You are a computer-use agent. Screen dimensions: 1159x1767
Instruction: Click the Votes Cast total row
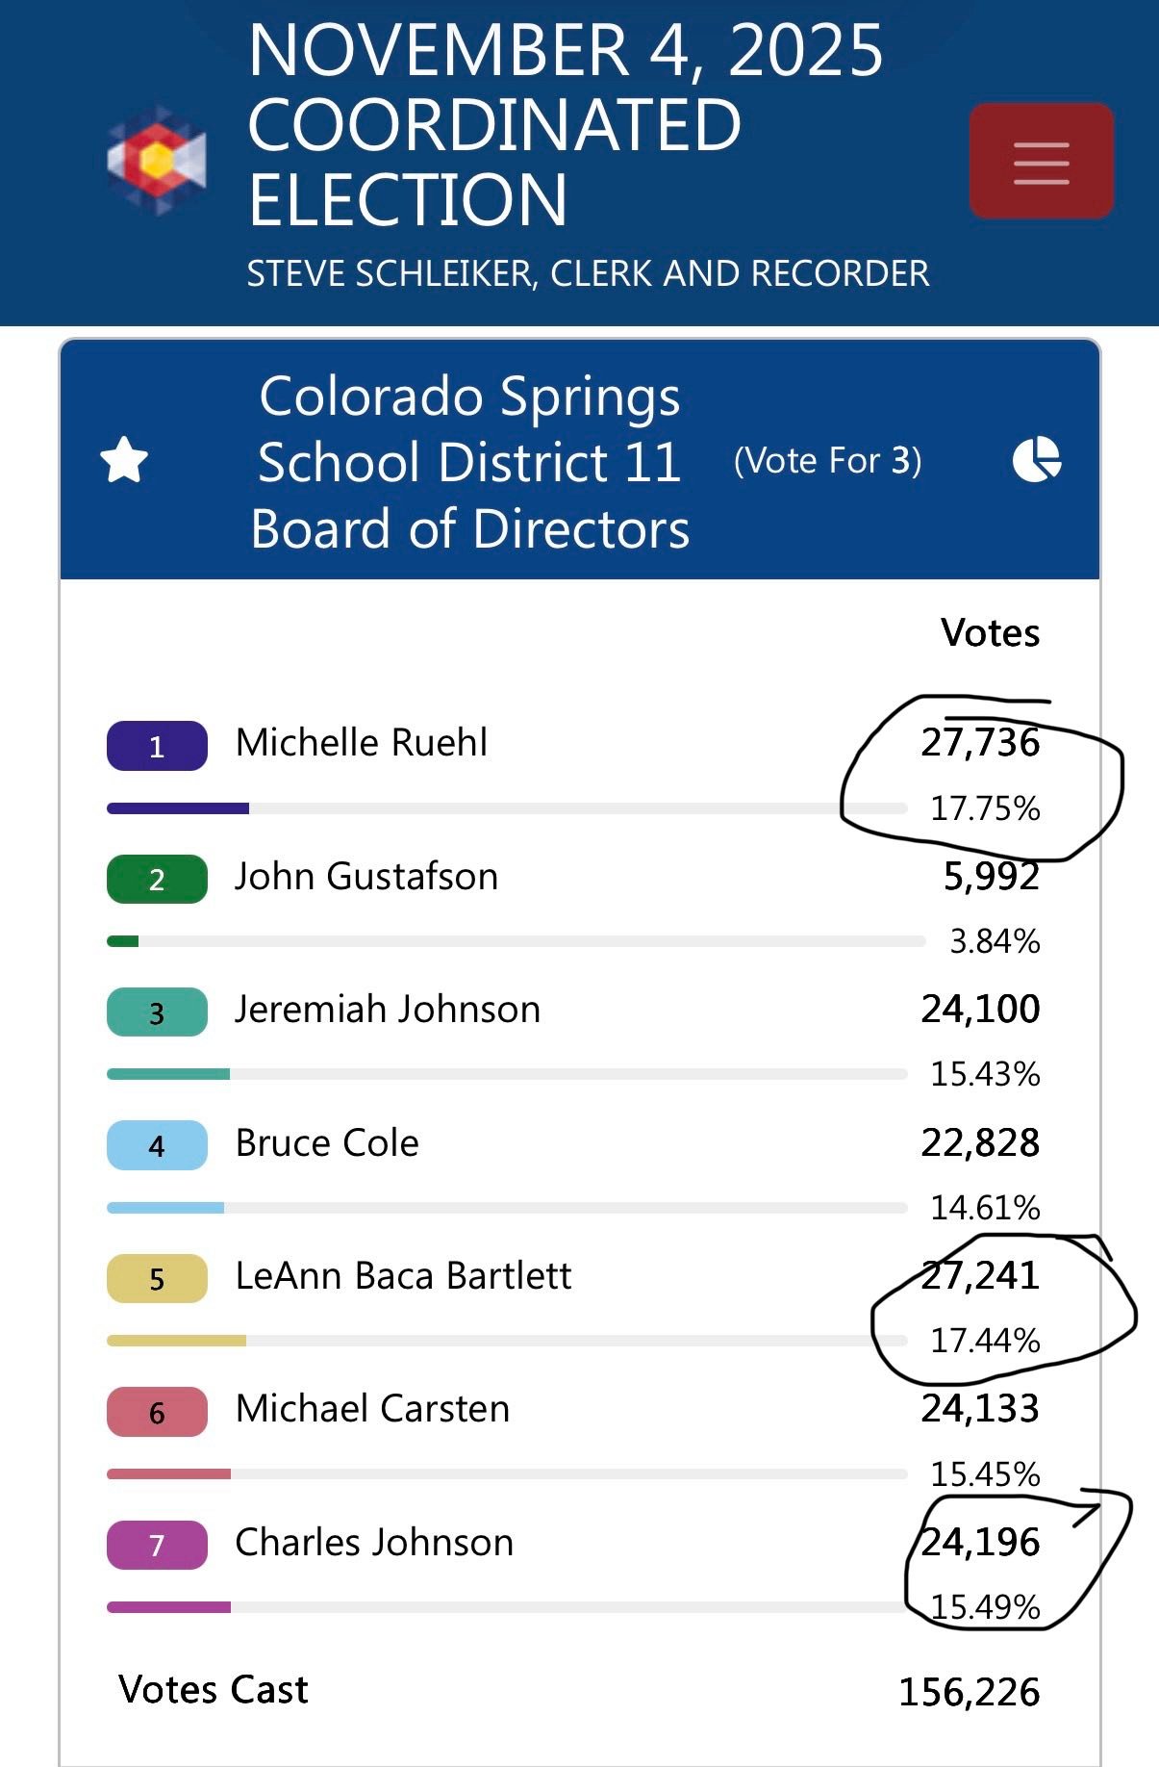tap(579, 1691)
